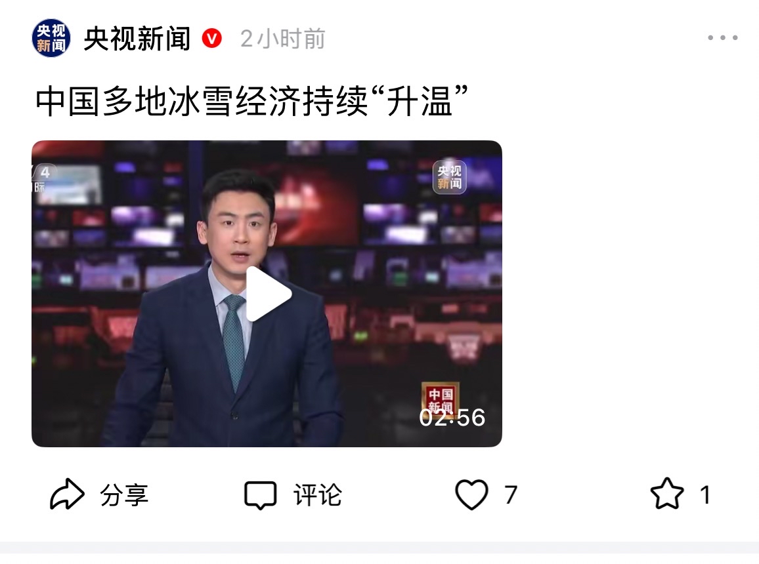Tap the 分享 label
This screenshot has height=564, width=759.
tap(124, 495)
